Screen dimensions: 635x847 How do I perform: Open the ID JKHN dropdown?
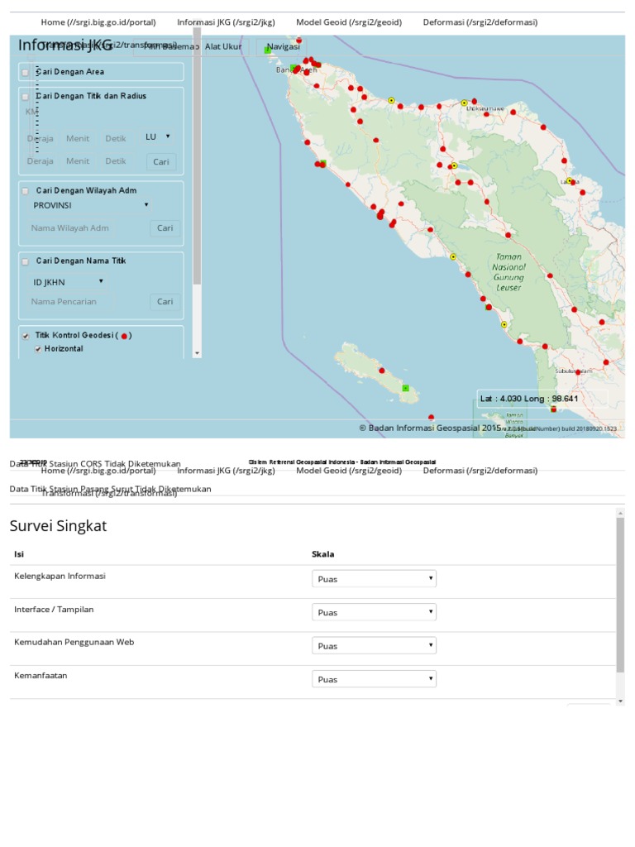69,282
